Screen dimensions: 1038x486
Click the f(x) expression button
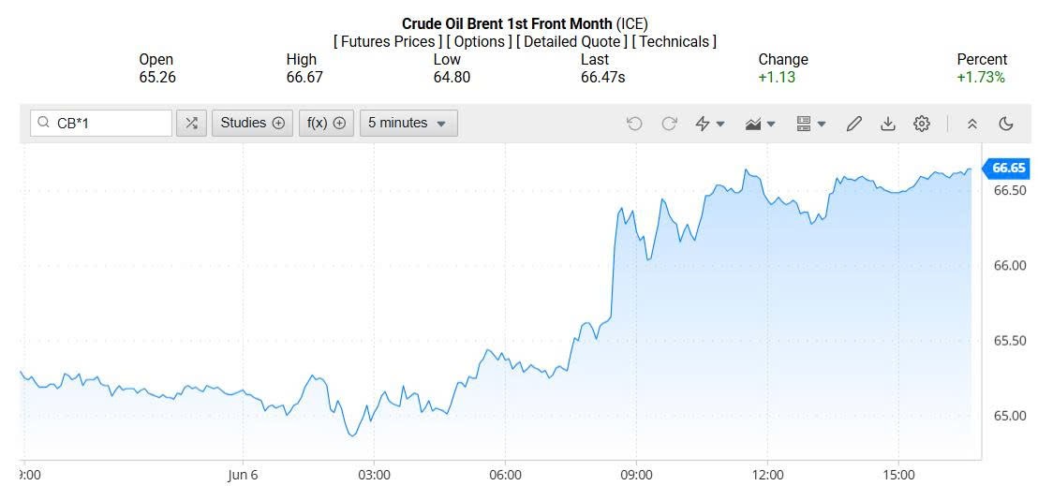pyautogui.click(x=326, y=123)
